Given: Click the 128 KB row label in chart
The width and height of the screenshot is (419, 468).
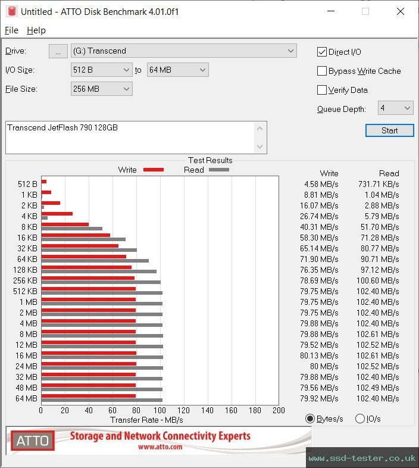Looking at the screenshot, I should (25, 270).
